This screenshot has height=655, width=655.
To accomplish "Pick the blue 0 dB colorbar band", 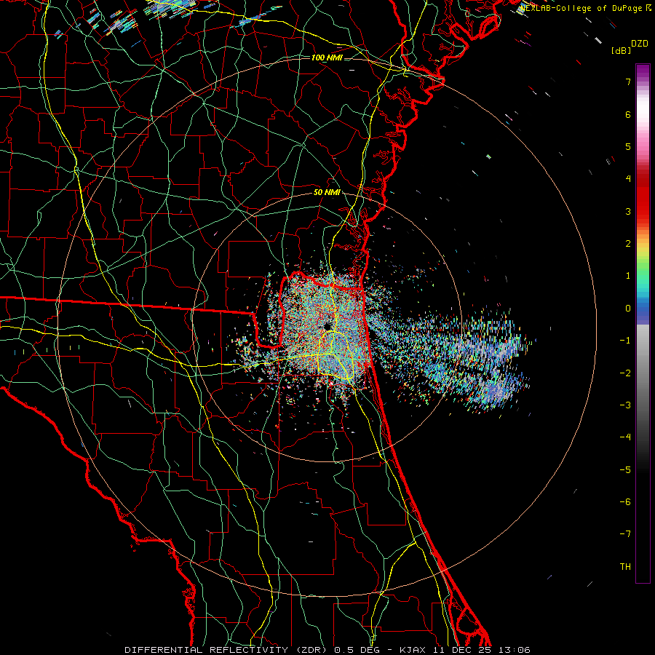I will [643, 309].
